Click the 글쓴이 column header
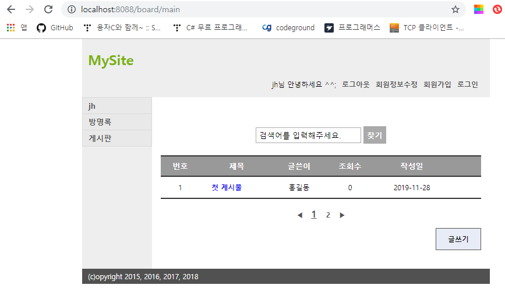Viewport: 505px width, 292px height. coord(299,166)
